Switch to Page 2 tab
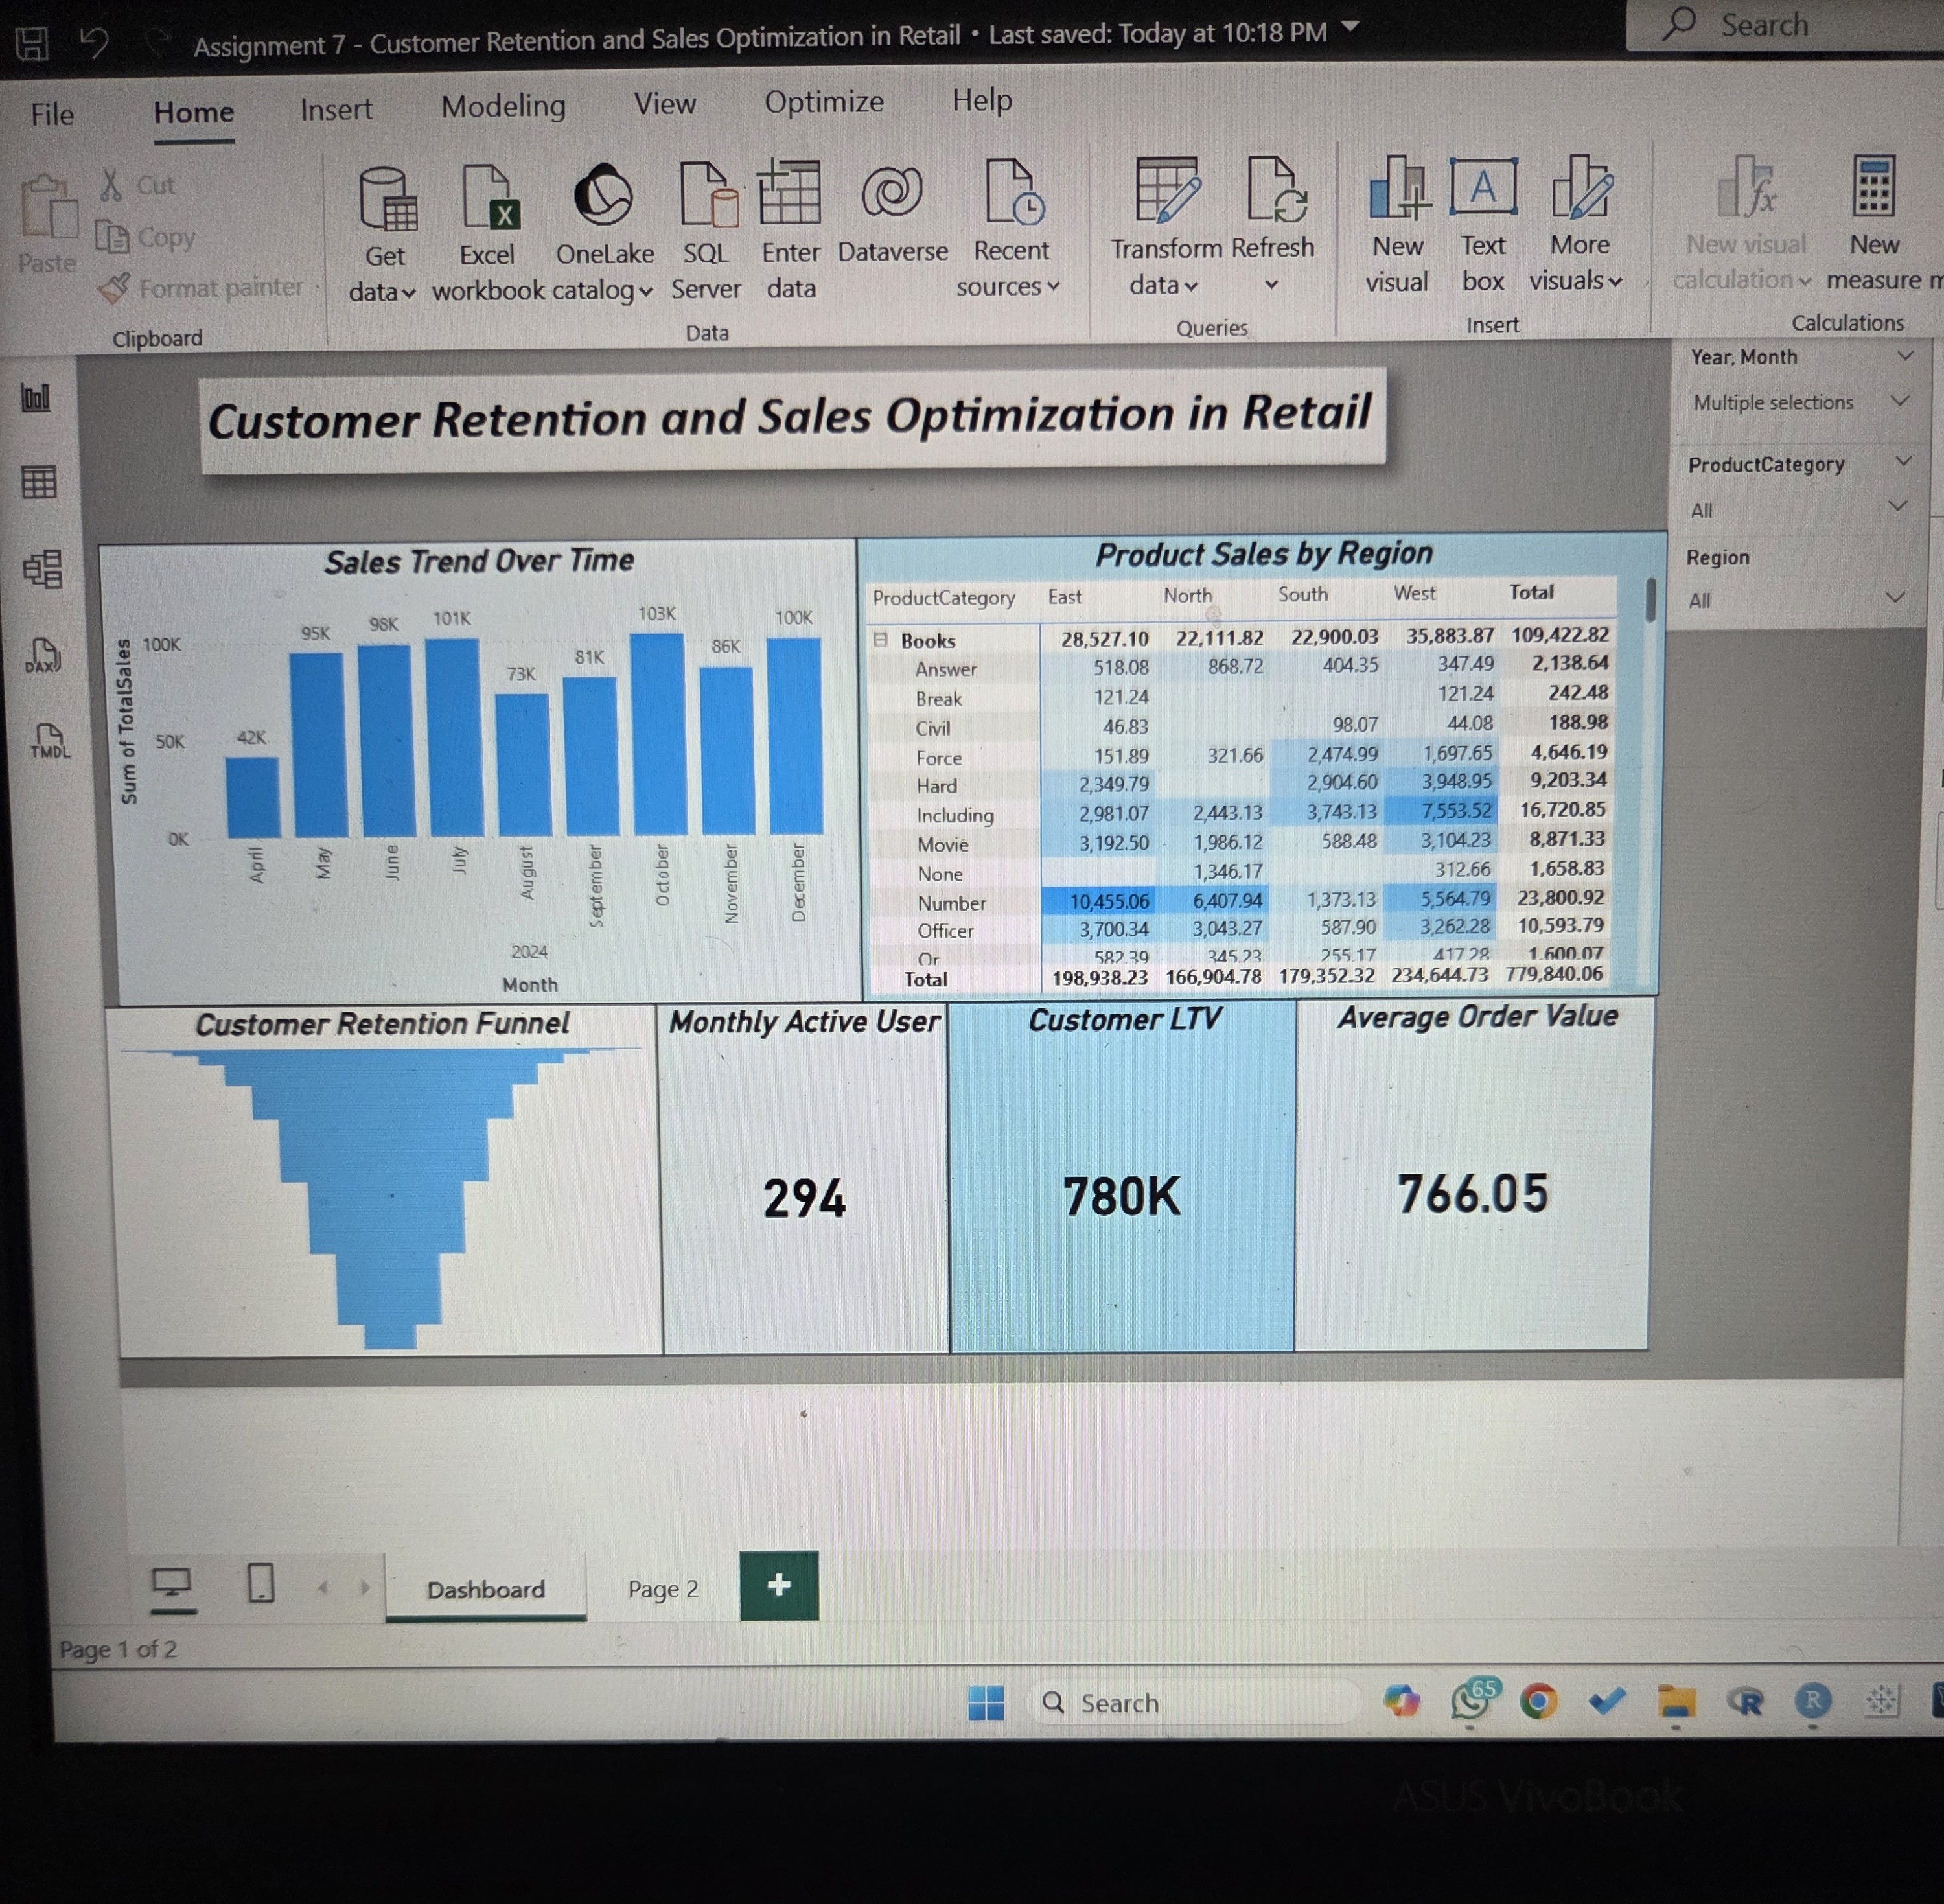The height and width of the screenshot is (1904, 1944). [662, 1589]
